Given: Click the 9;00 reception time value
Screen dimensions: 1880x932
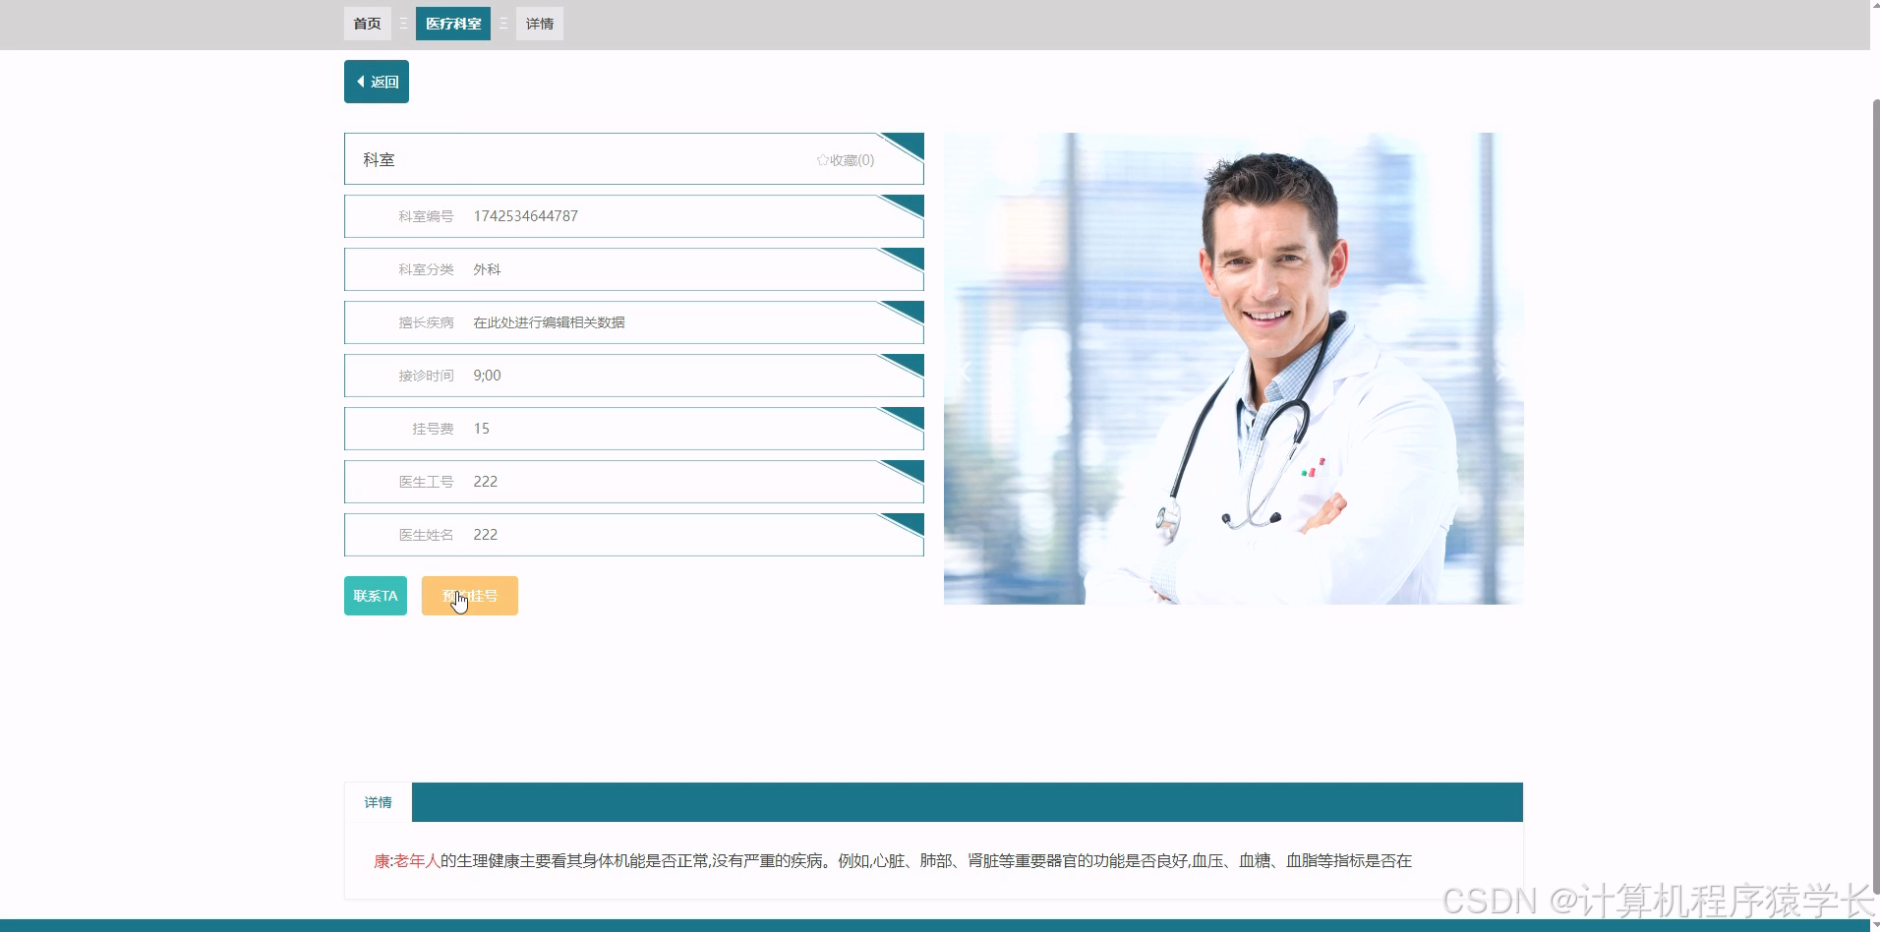Looking at the screenshot, I should (x=487, y=376).
